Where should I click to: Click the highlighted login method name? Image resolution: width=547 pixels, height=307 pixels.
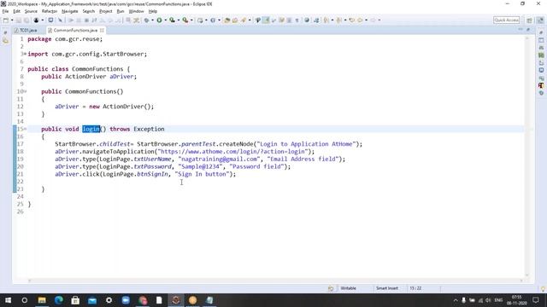pyautogui.click(x=91, y=129)
